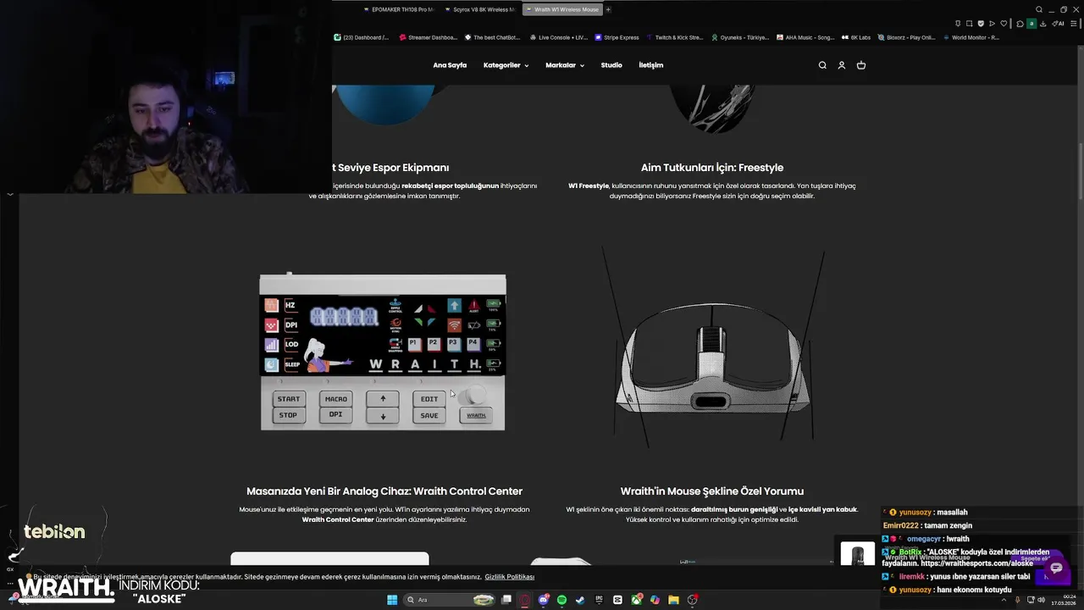Open the Live Console bookmark

coord(559,37)
